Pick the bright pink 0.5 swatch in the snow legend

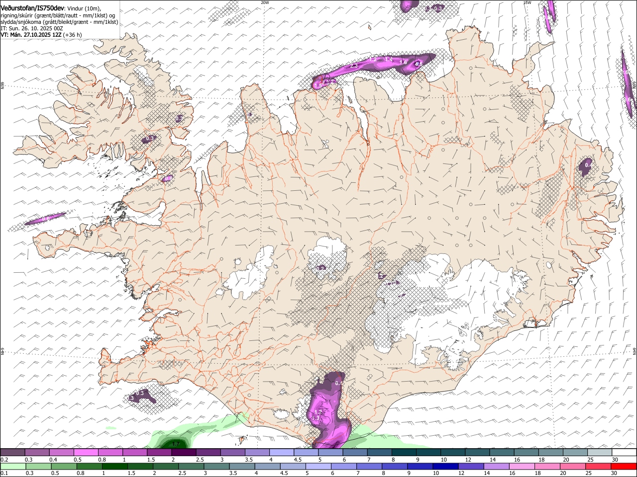(x=86, y=453)
